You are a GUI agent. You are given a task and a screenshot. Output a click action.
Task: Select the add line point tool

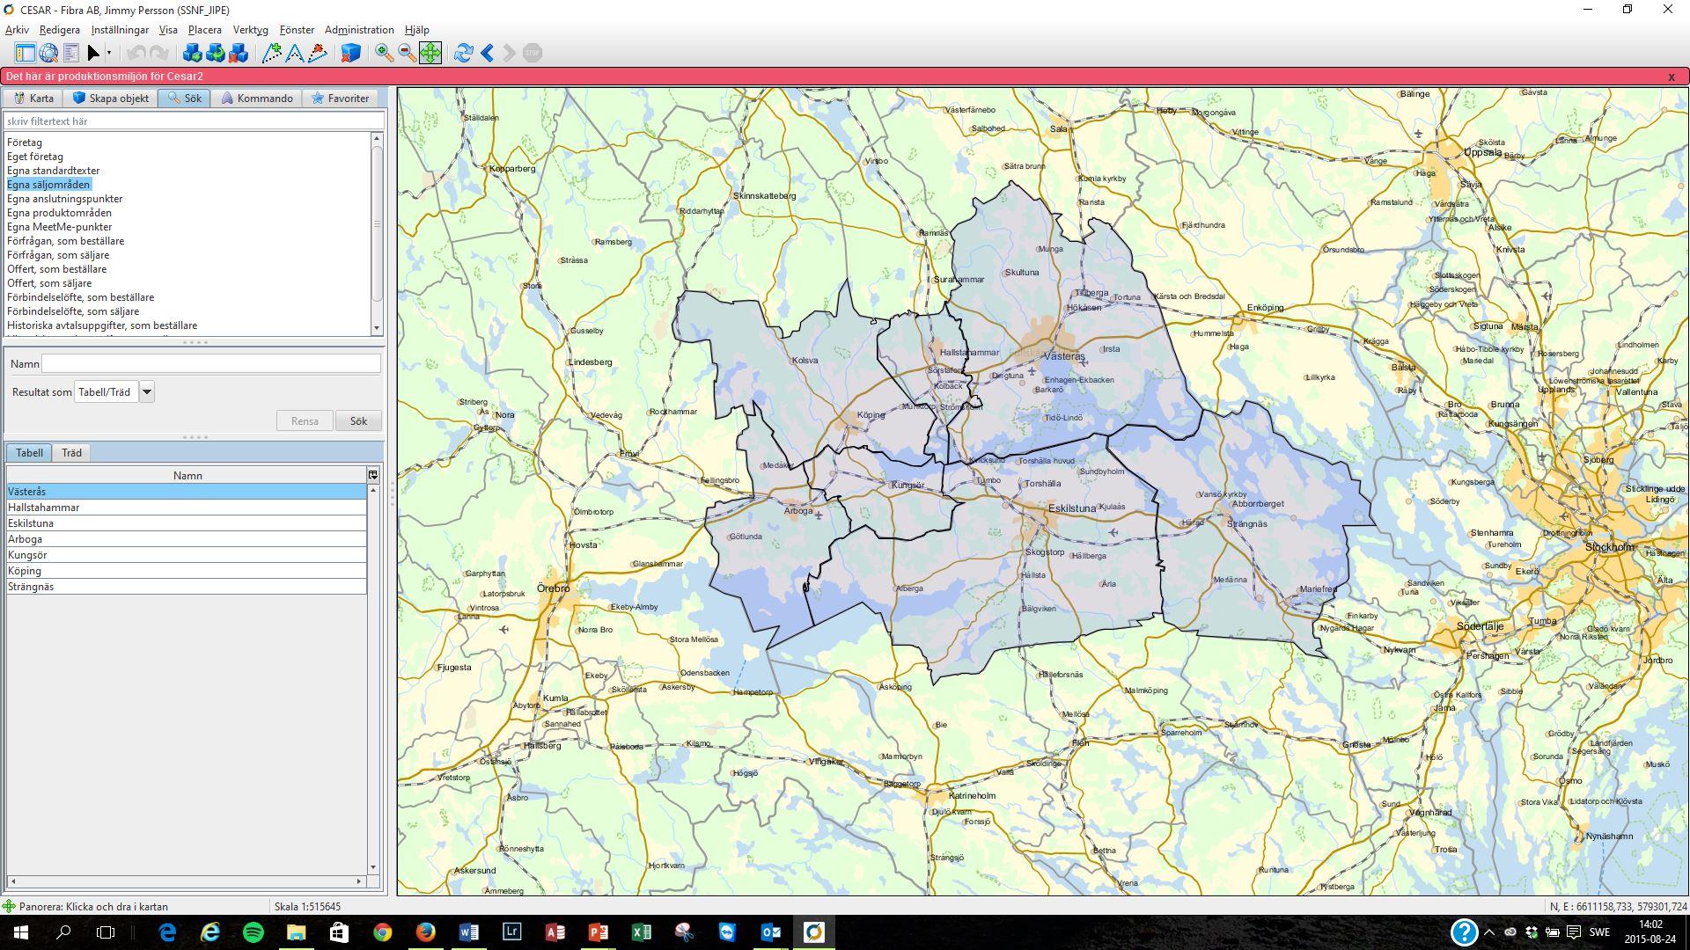(272, 53)
